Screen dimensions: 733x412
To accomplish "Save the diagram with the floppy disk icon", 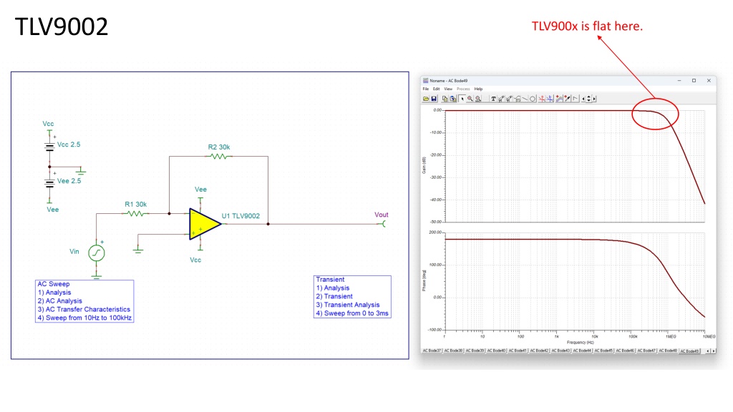I will pyautogui.click(x=434, y=99).
